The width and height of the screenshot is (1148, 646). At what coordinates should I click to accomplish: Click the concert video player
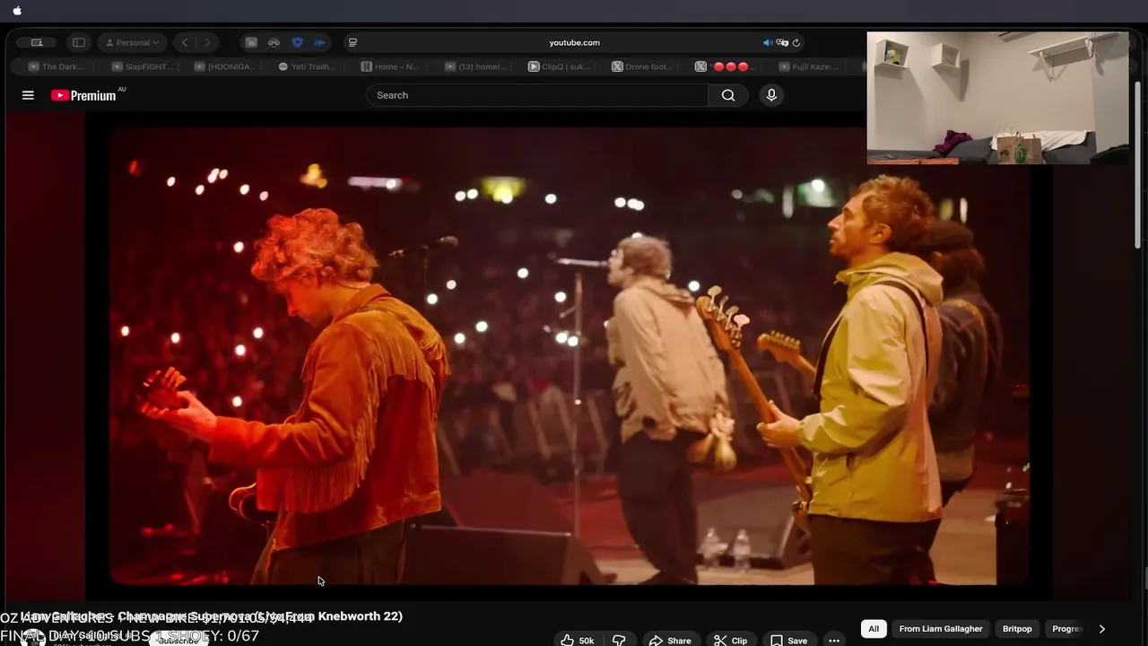570,356
